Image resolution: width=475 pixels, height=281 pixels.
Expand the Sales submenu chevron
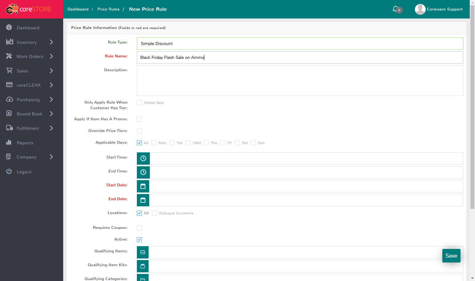(51, 71)
